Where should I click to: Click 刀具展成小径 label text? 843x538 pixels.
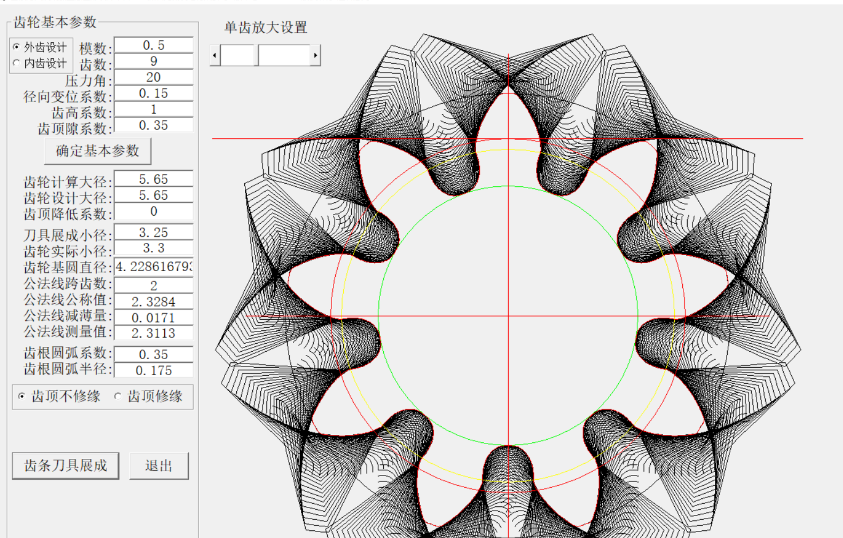pyautogui.click(x=68, y=235)
